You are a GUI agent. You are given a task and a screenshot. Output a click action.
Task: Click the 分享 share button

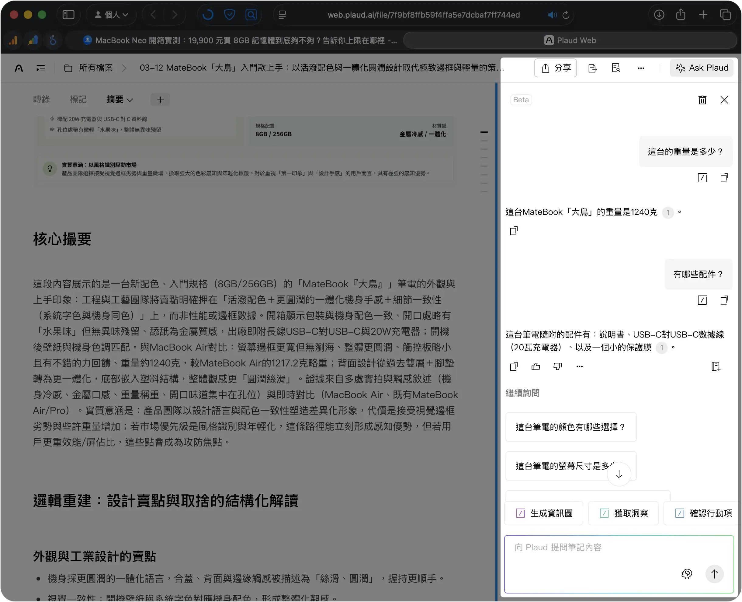555,68
